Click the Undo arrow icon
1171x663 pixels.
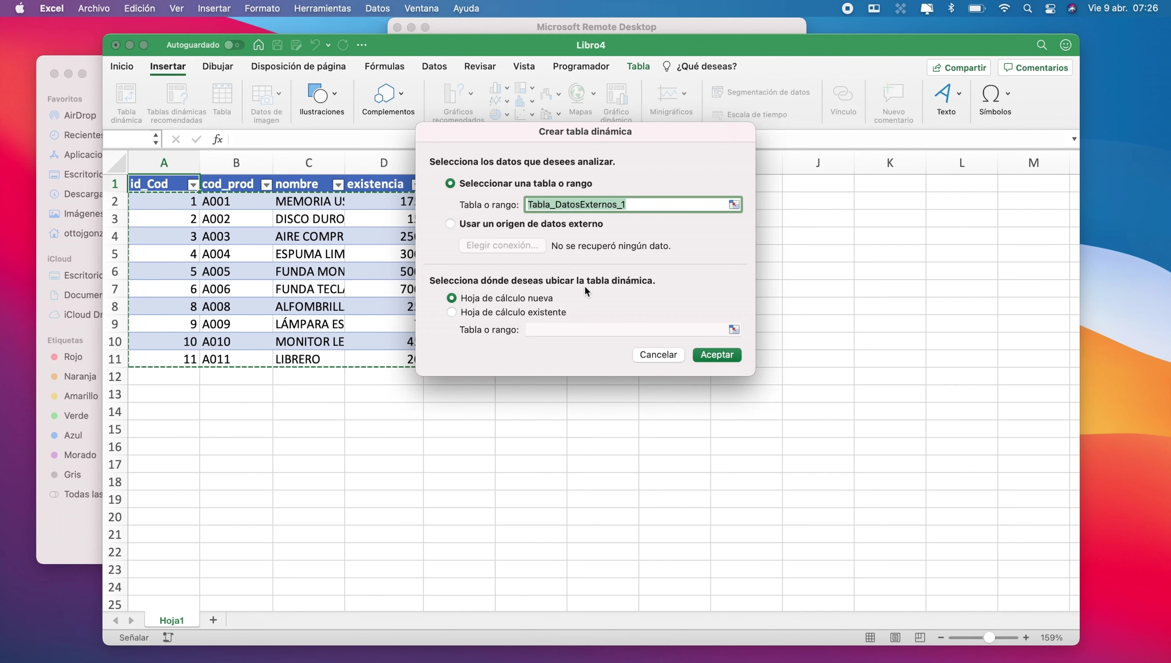point(315,44)
